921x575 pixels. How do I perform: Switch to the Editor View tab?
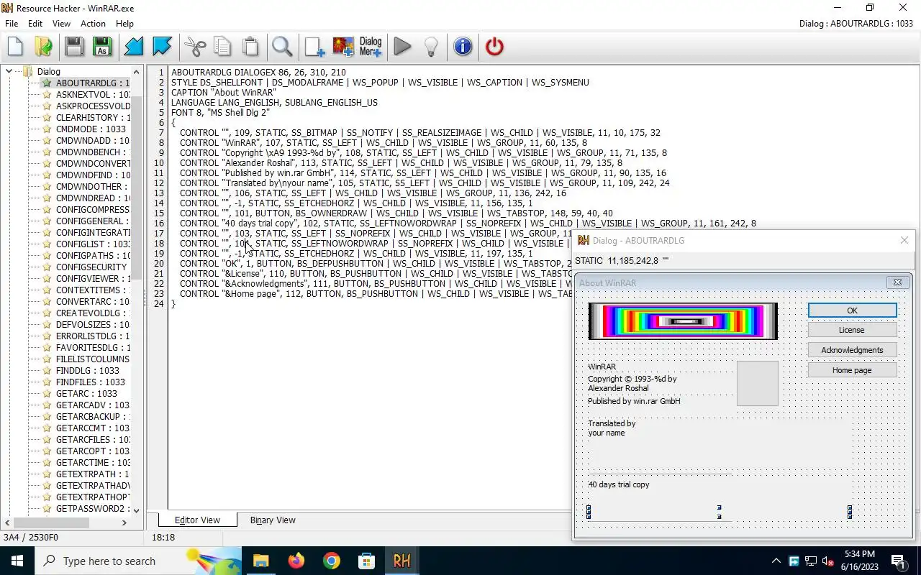coord(197,520)
